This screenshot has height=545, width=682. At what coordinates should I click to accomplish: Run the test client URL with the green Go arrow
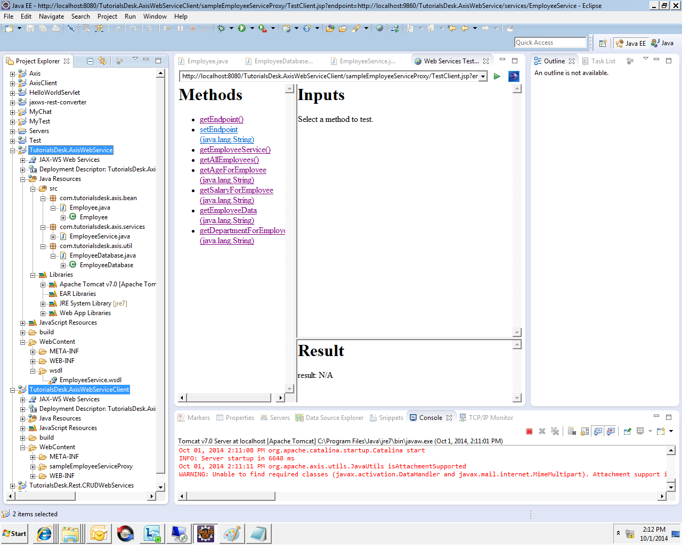497,76
